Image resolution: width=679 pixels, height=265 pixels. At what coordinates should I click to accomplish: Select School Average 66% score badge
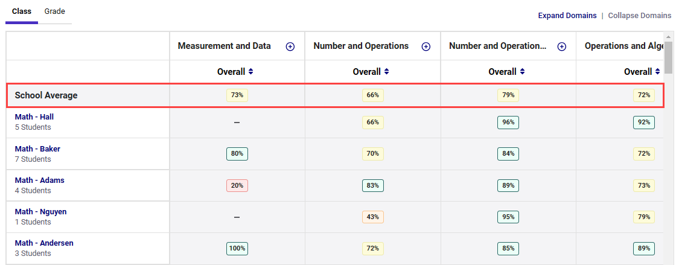pyautogui.click(x=373, y=95)
